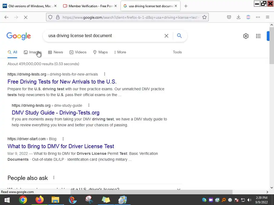The width and height of the screenshot is (274, 205).
Task: View site security padlock info
Action: click(x=58, y=17)
